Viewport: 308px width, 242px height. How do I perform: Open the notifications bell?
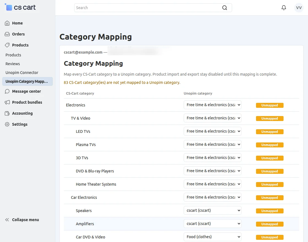pos(284,8)
